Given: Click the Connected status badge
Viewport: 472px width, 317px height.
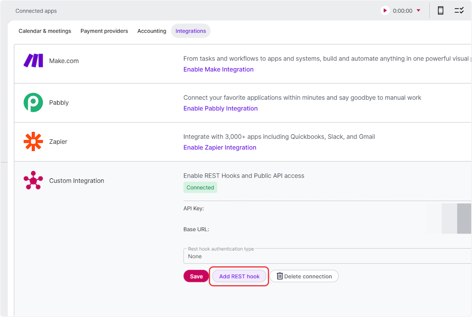Looking at the screenshot, I should [200, 187].
